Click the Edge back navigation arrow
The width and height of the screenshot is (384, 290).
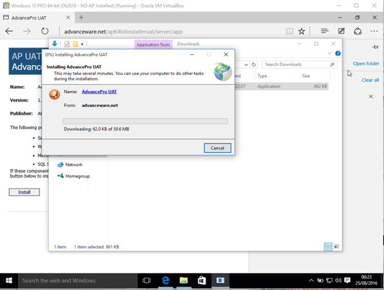coord(9,31)
